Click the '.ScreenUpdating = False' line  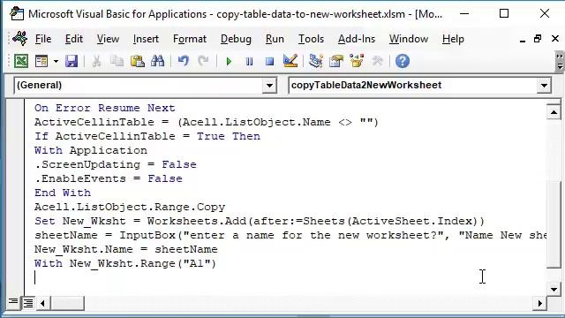[x=116, y=164]
